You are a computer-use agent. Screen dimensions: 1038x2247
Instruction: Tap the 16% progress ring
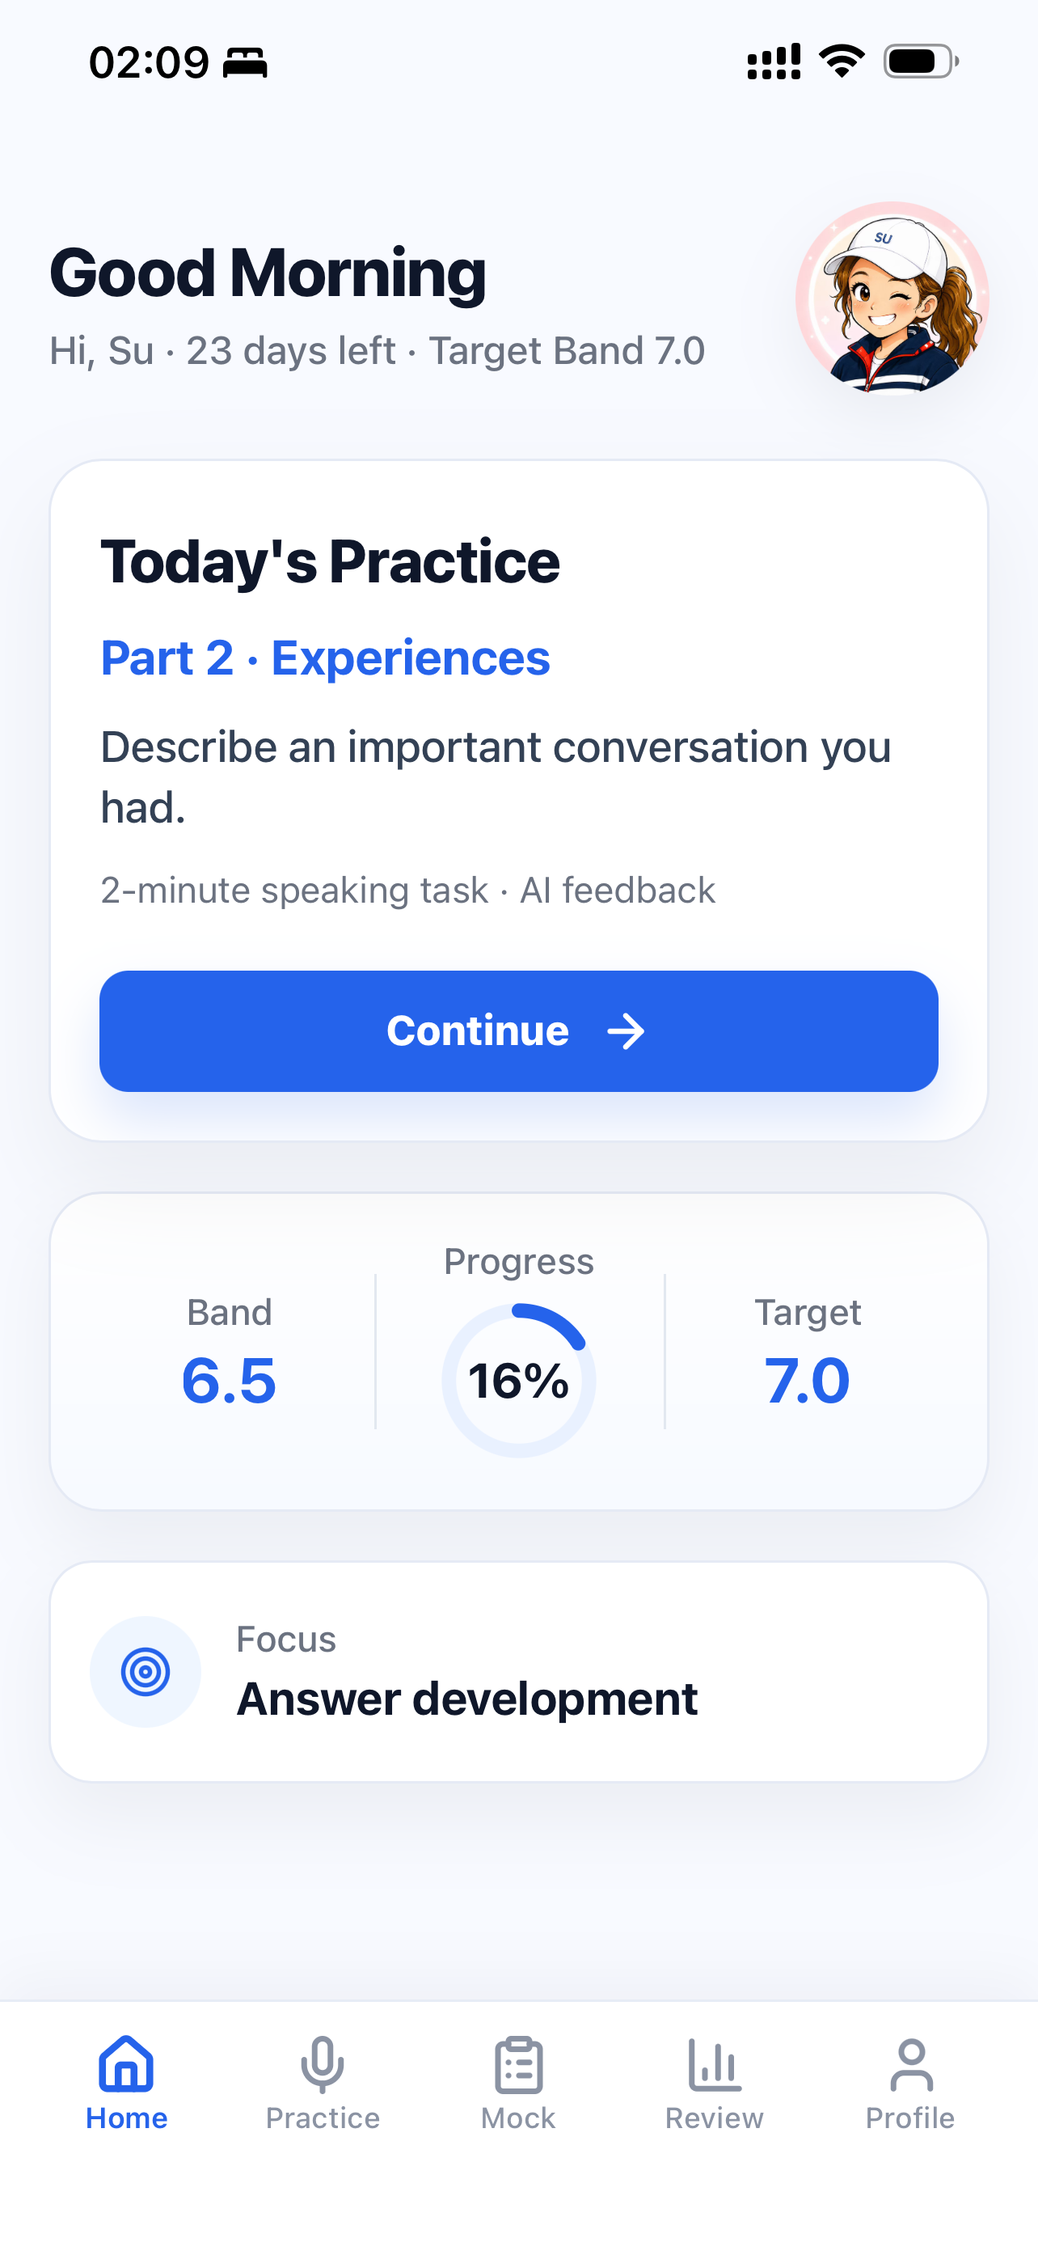518,1380
